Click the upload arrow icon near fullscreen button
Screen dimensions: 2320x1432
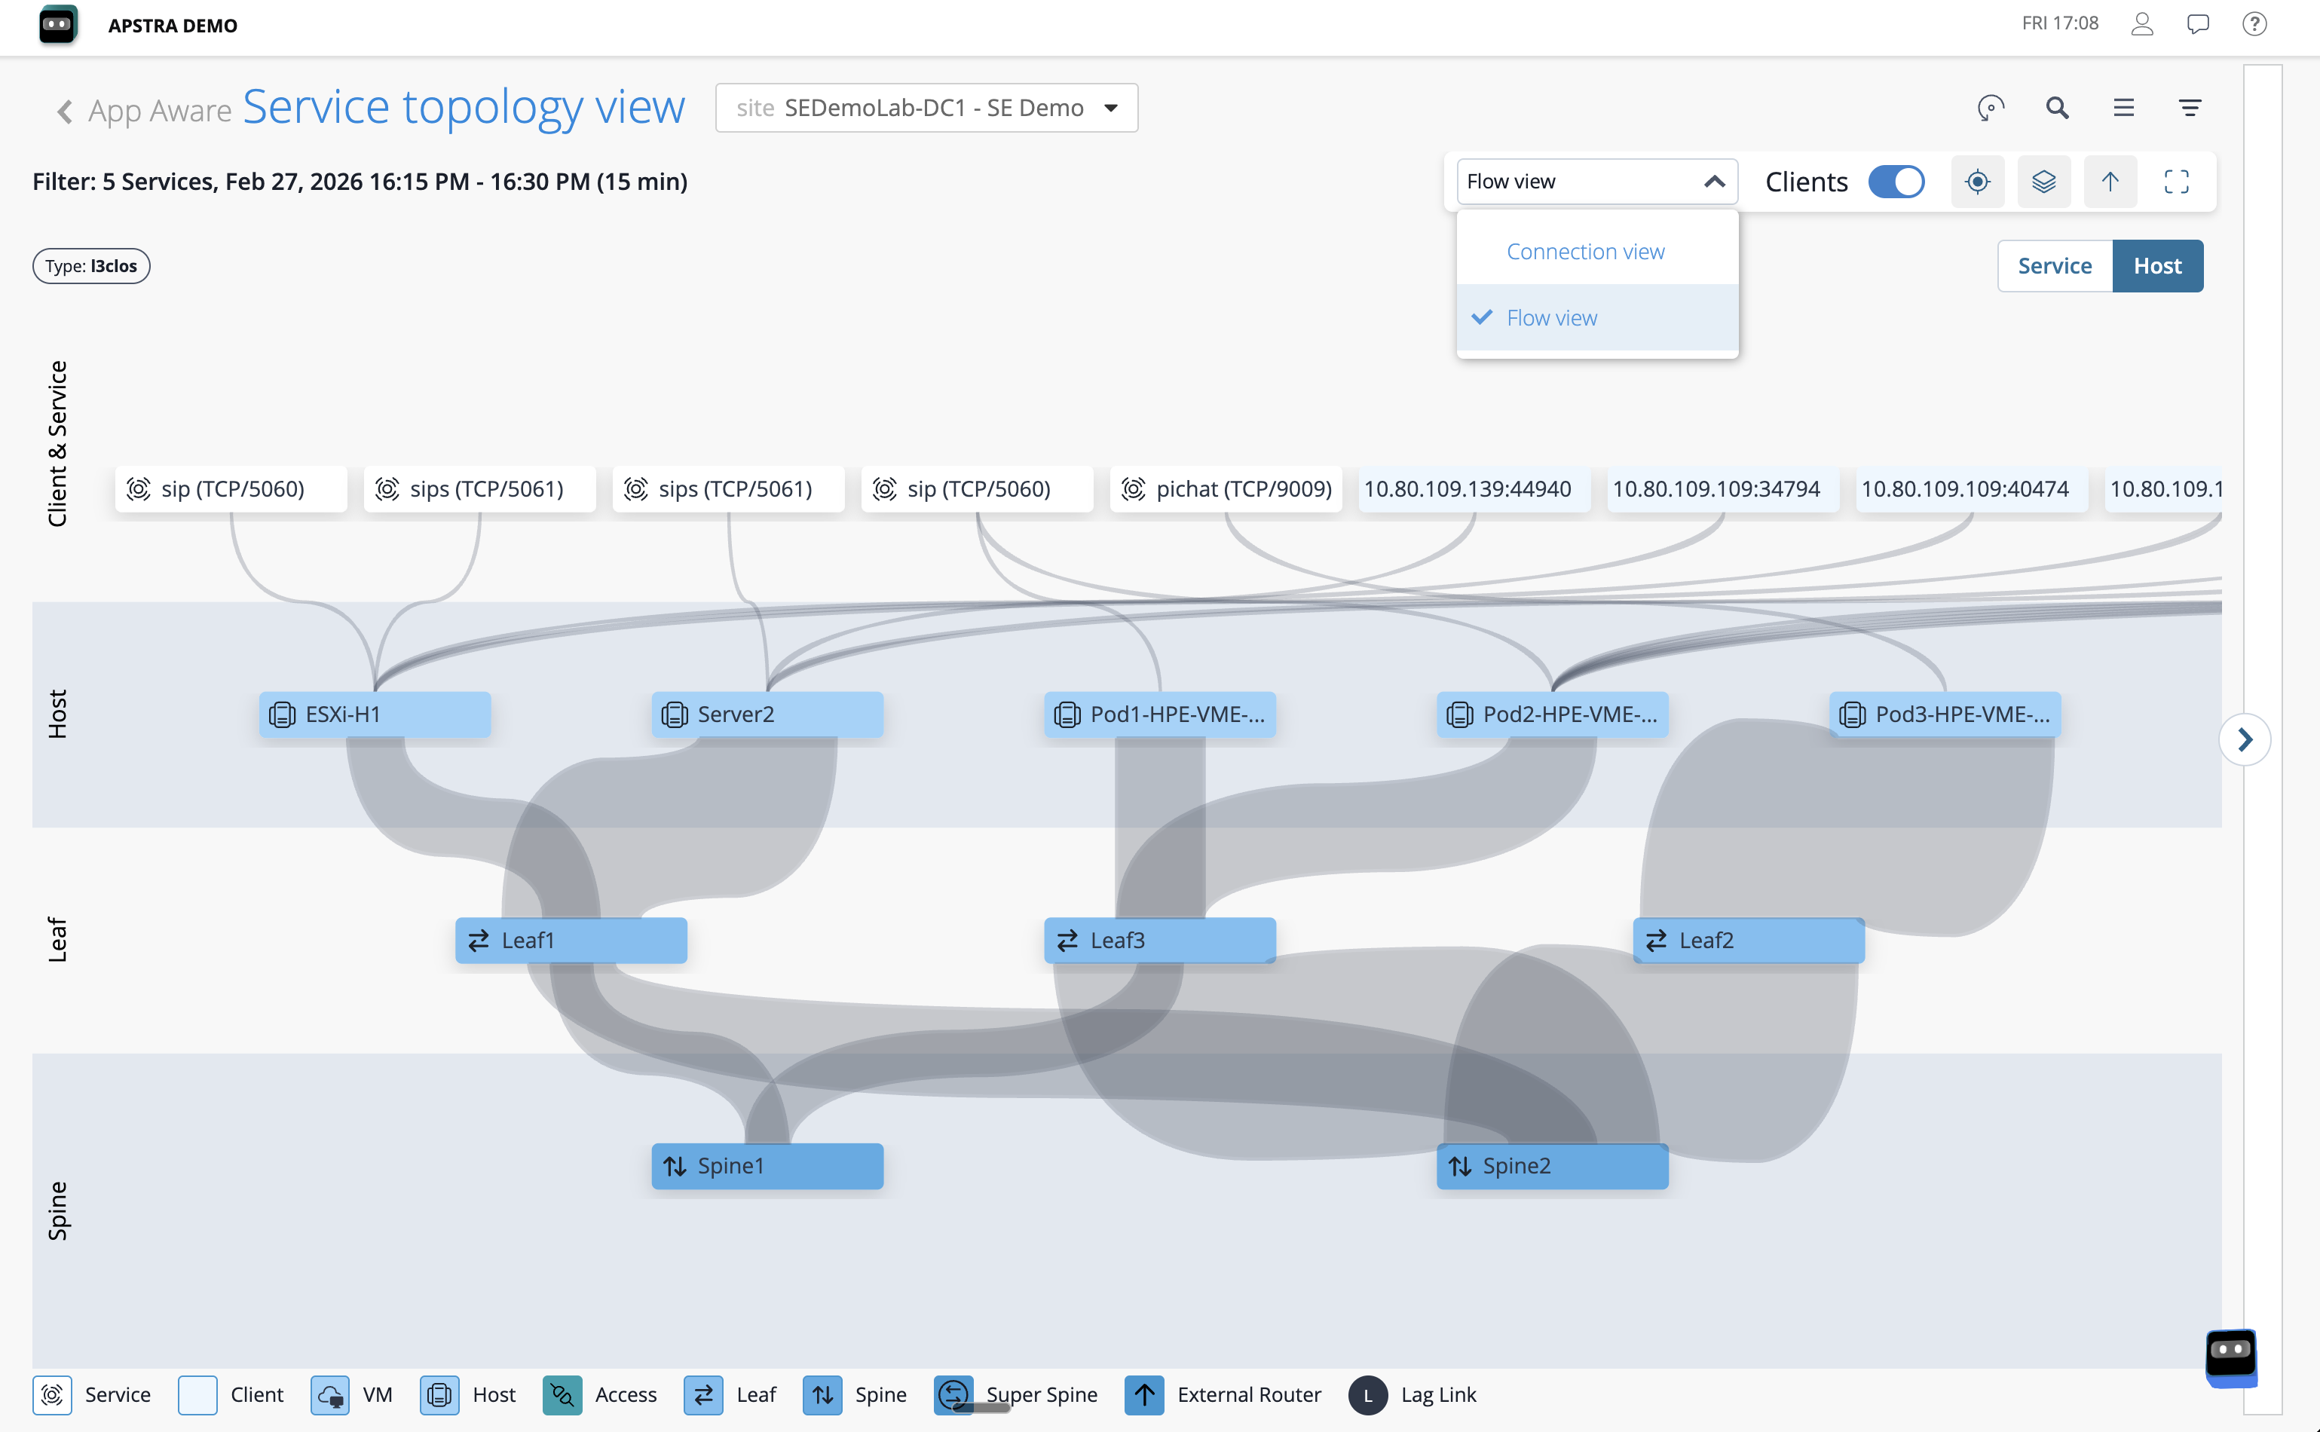[x=2110, y=181]
